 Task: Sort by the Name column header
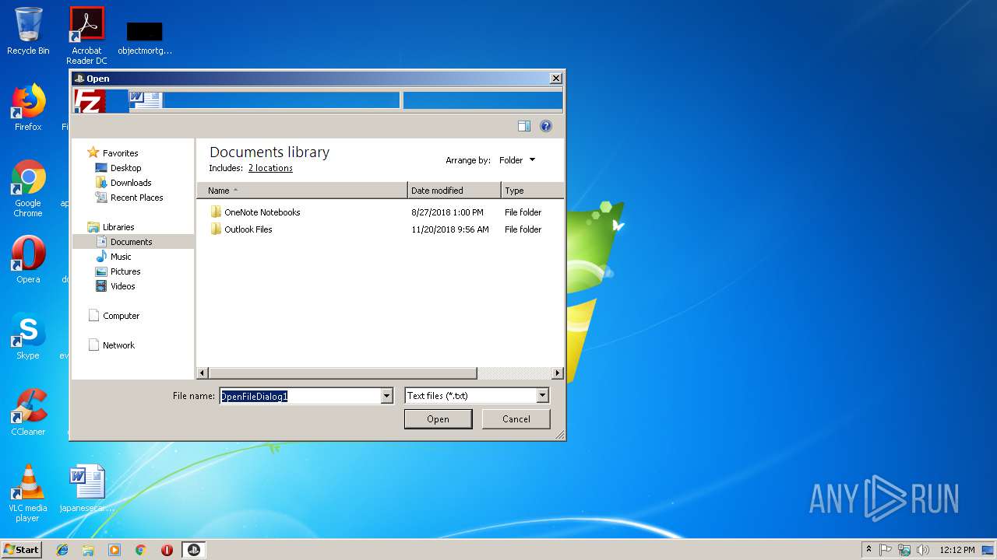point(302,191)
